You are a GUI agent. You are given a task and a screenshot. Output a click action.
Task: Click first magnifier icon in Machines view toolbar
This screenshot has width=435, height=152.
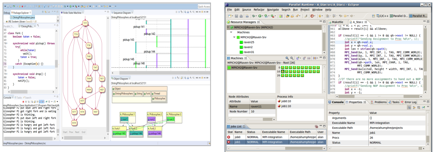click(x=287, y=58)
